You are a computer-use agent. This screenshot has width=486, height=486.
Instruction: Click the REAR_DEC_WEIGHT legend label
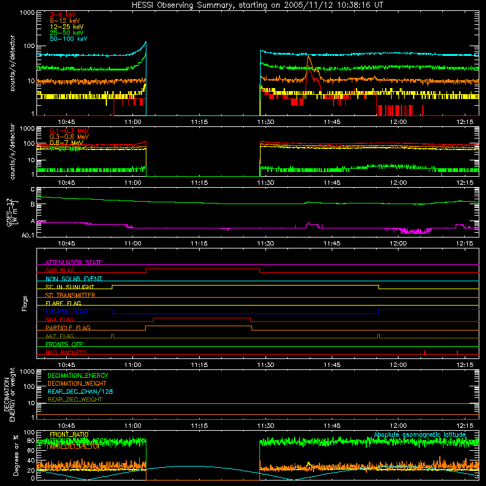coord(75,400)
